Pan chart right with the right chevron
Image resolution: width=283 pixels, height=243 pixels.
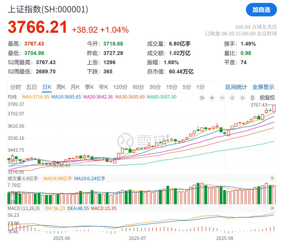pyautogui.click(x=242, y=98)
